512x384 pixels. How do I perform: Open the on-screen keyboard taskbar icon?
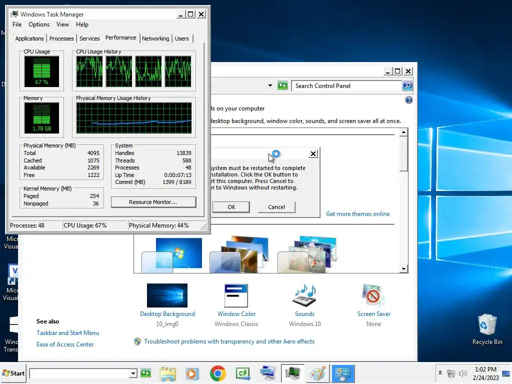(x=268, y=373)
